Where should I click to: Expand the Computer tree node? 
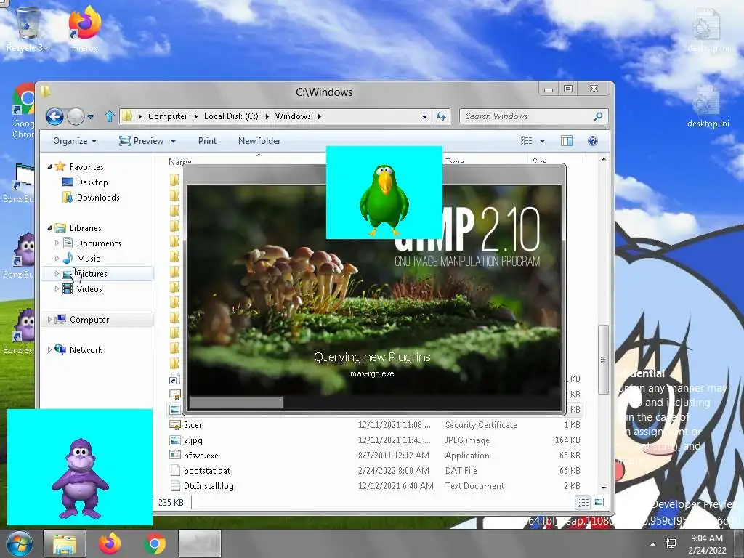(x=49, y=320)
